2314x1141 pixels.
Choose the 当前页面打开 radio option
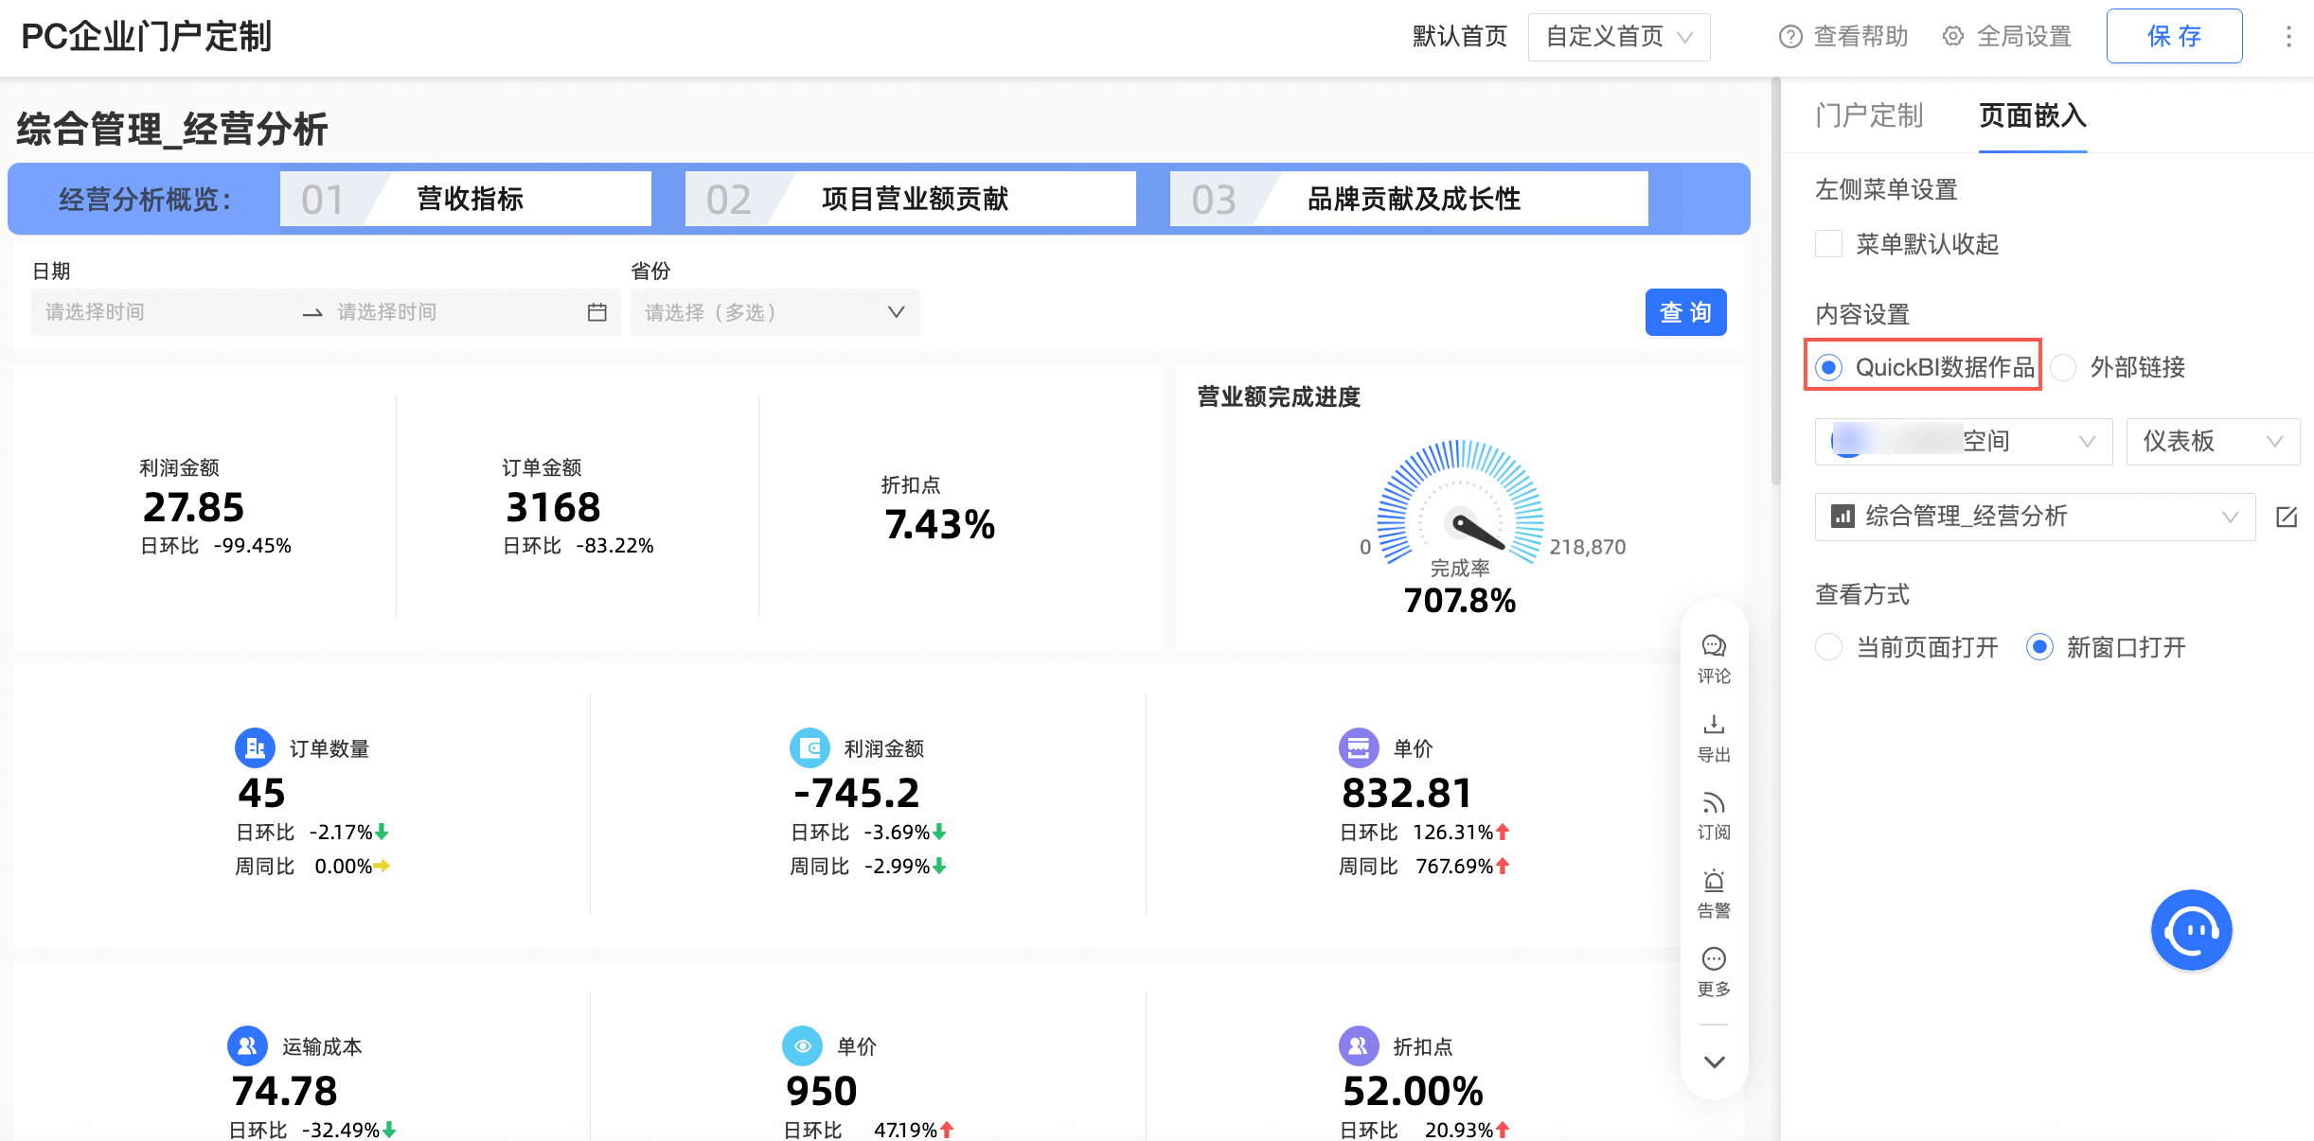tap(1828, 647)
